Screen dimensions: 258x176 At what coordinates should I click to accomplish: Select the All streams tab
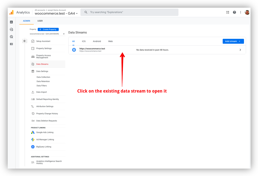point(73,41)
